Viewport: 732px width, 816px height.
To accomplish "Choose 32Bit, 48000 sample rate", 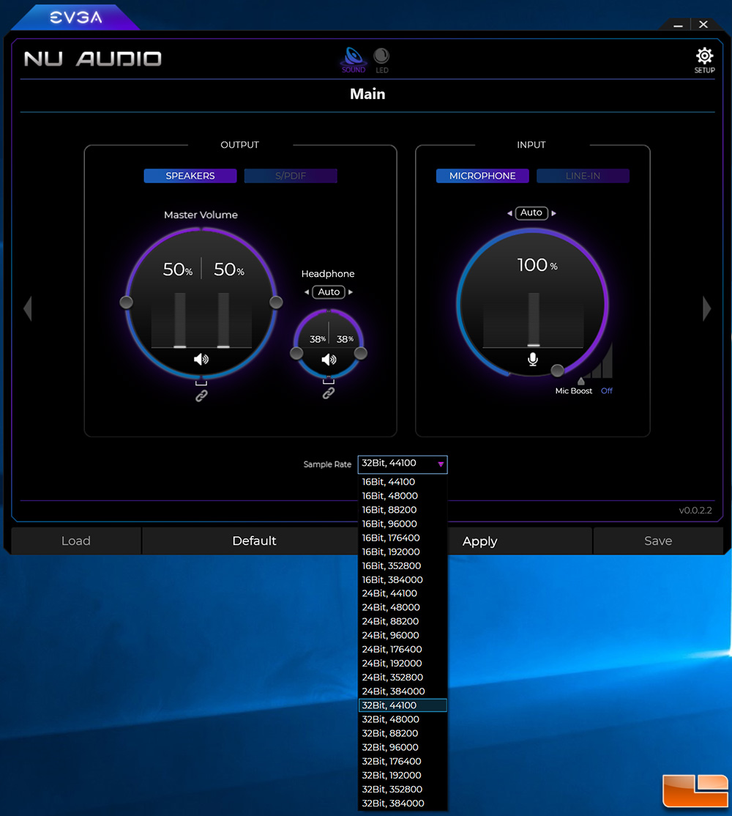I will (x=403, y=719).
